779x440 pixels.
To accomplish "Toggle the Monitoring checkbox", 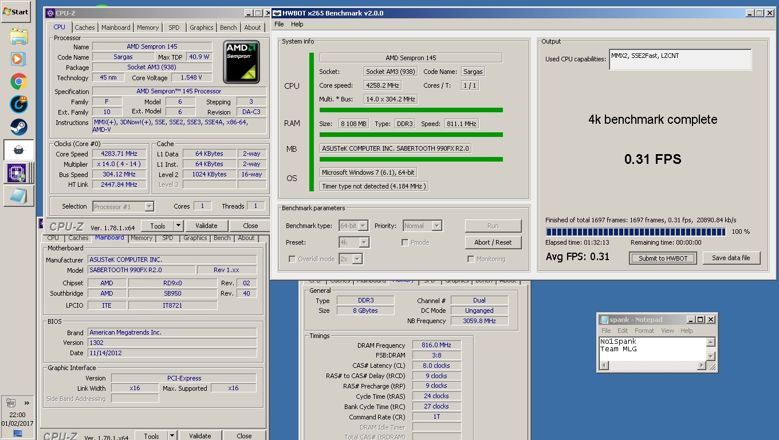I will [471, 259].
